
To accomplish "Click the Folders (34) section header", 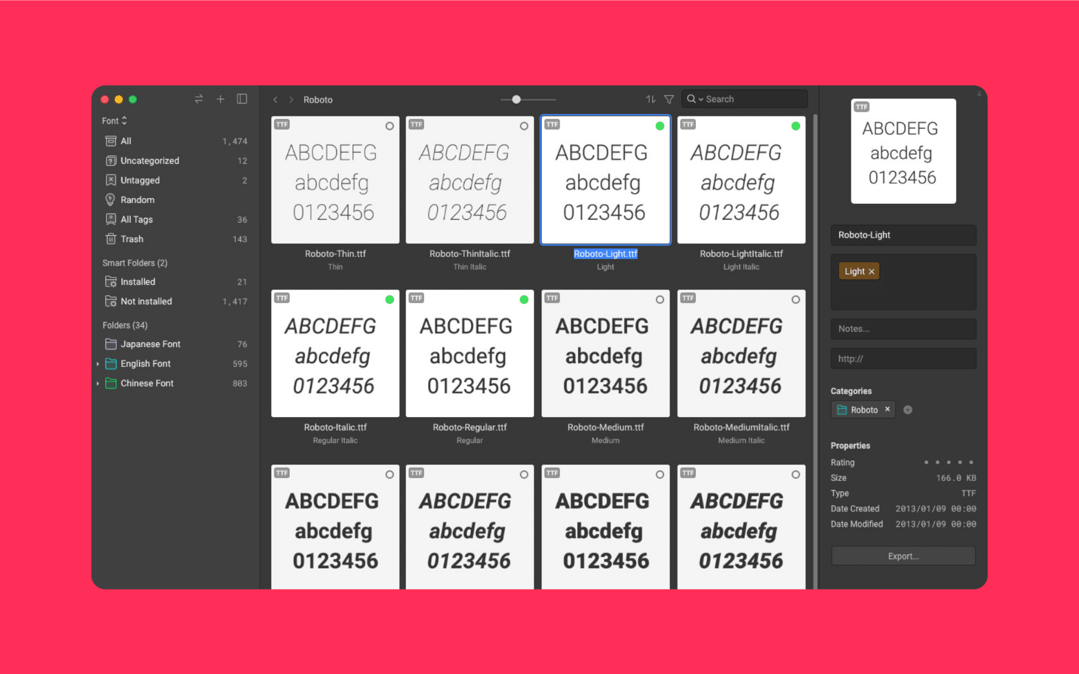I will click(125, 325).
